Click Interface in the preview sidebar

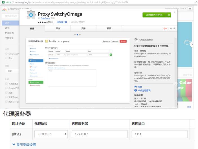coord(33,48)
